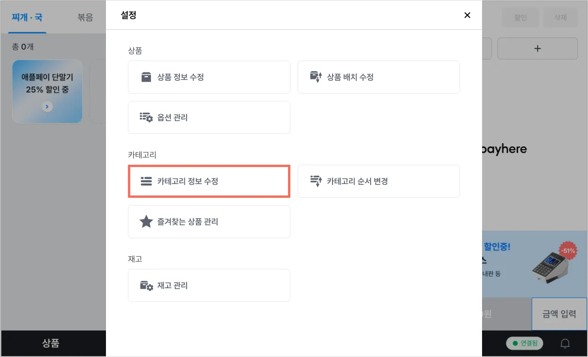Screen dimensions: 588x357
Task: Close the 설정 dialog
Action: pos(467,15)
